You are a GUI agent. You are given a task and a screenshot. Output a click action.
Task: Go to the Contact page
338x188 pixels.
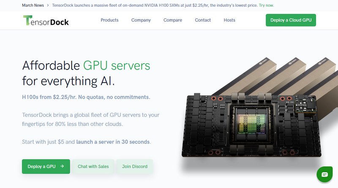[203, 20]
